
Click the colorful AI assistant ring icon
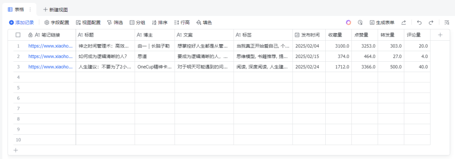click(348, 23)
